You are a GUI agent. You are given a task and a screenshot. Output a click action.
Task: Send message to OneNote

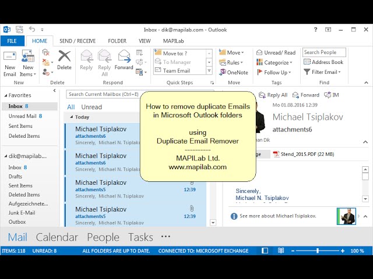coord(234,72)
